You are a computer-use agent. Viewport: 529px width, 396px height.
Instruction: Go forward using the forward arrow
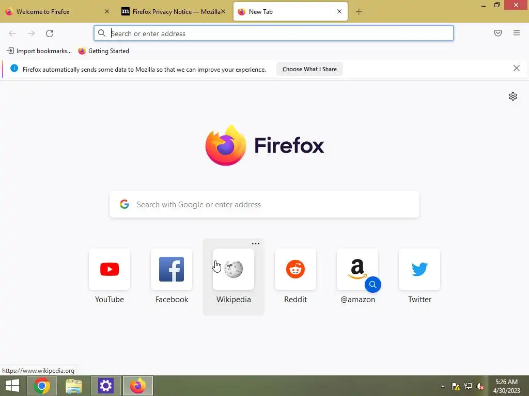31,34
